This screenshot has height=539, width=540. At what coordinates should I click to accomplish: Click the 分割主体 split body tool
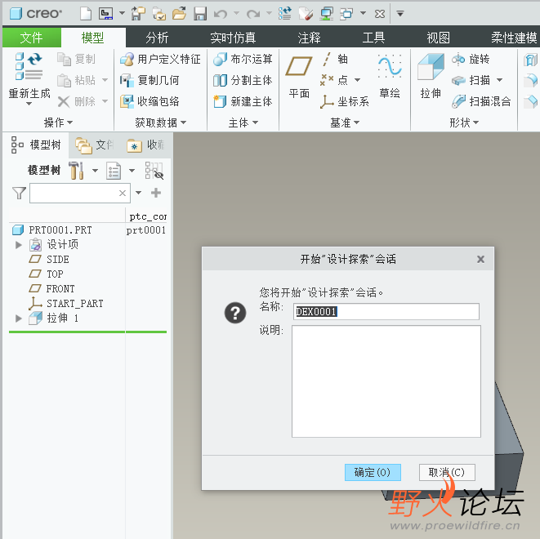(x=243, y=81)
